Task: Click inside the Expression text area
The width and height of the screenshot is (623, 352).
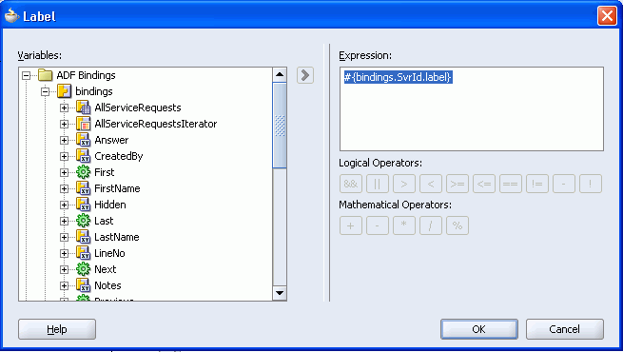Action: point(472,108)
